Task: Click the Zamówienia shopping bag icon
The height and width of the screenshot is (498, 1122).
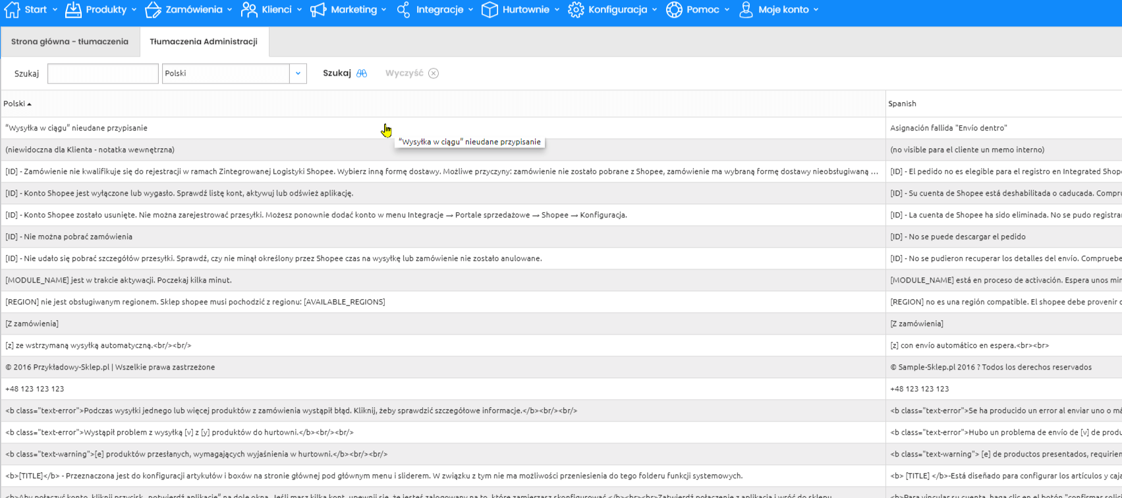Action: tap(153, 9)
